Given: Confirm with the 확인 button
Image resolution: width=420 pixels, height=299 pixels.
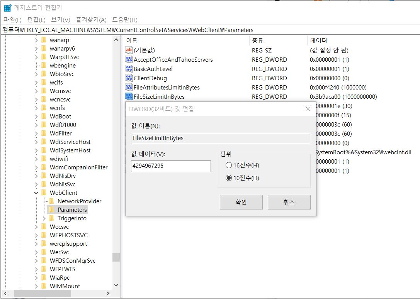Looking at the screenshot, I should pyautogui.click(x=241, y=202).
